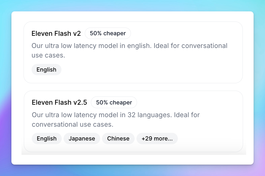Select the Eleven Flash v2 model title

pos(56,34)
